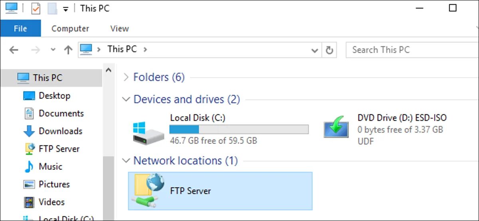The height and width of the screenshot is (221, 479).
Task: Collapse the Network locations group
Action: click(126, 161)
